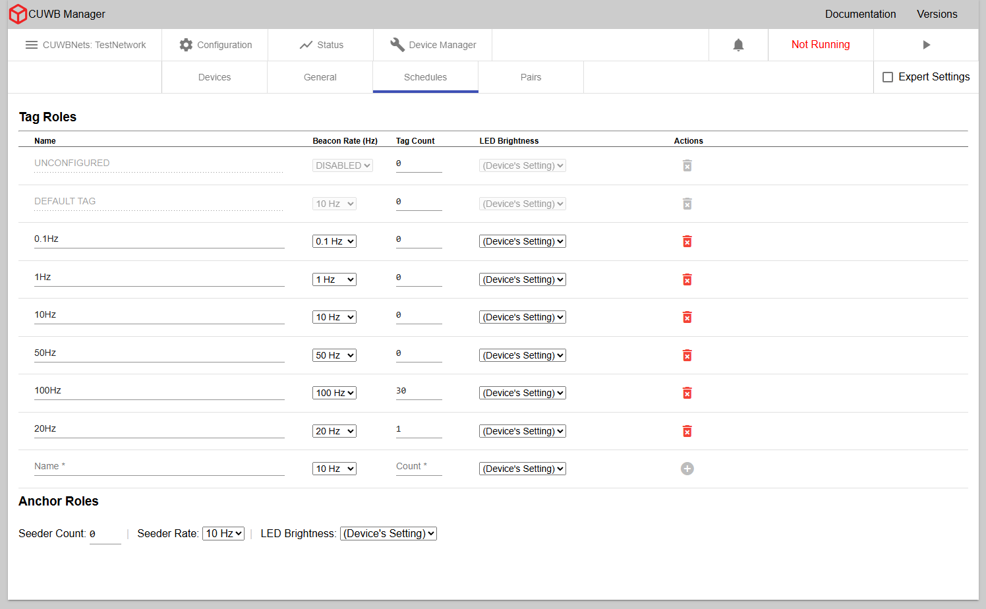Viewport: 986px width, 609px height.
Task: Open beacon rate dropdown in new role row
Action: [334, 469]
